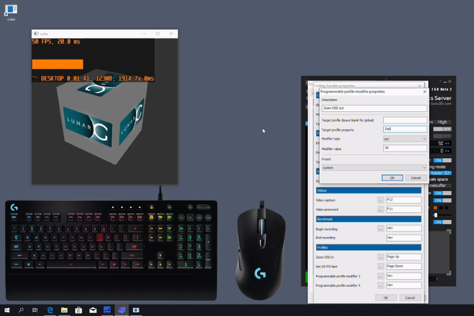The height and width of the screenshot is (316, 474).
Task: Open Task View from the taskbar
Action: tap(35, 310)
